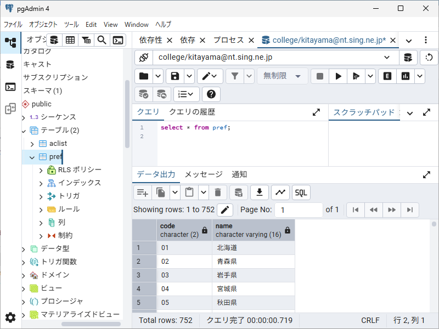
Task: Click the Explain button marked E
Action: click(x=387, y=76)
